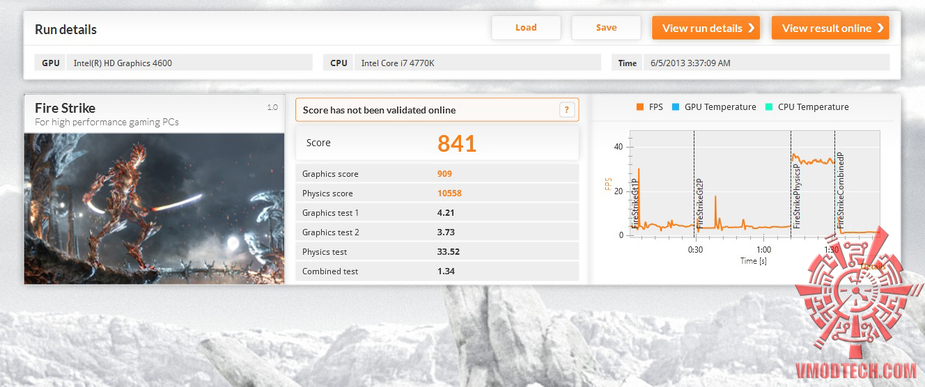This screenshot has height=387, width=925.
Task: Click the CPU Temperature legend label
Action: coord(814,107)
